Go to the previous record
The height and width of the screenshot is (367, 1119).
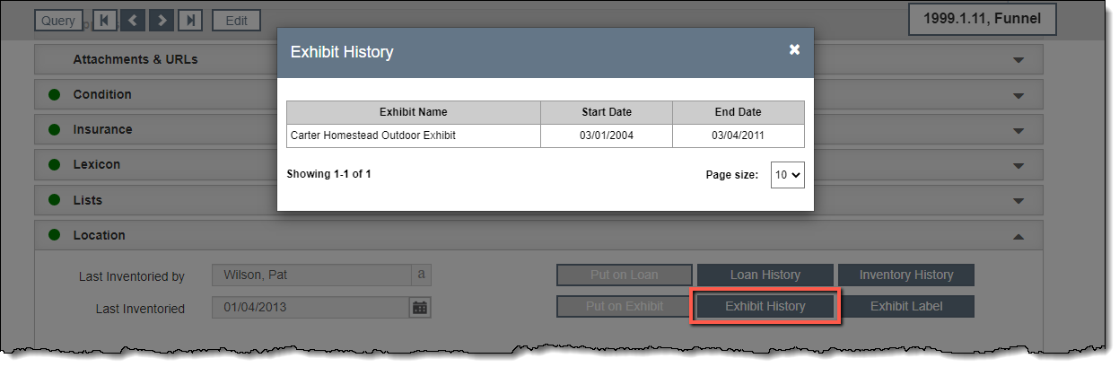(133, 20)
